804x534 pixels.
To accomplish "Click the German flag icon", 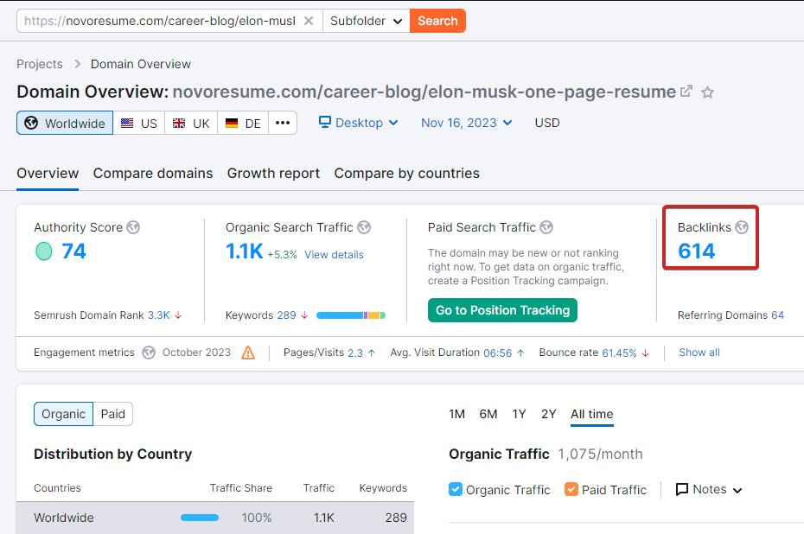I will tap(232, 123).
